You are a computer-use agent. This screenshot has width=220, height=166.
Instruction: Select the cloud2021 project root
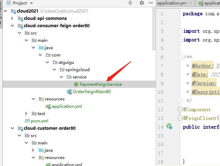pos(28,11)
